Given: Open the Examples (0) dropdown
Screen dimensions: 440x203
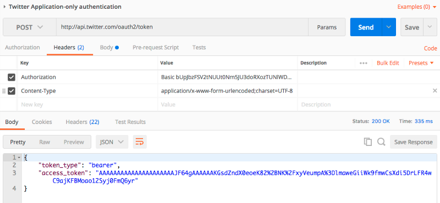Looking at the screenshot, I should click(417, 7).
